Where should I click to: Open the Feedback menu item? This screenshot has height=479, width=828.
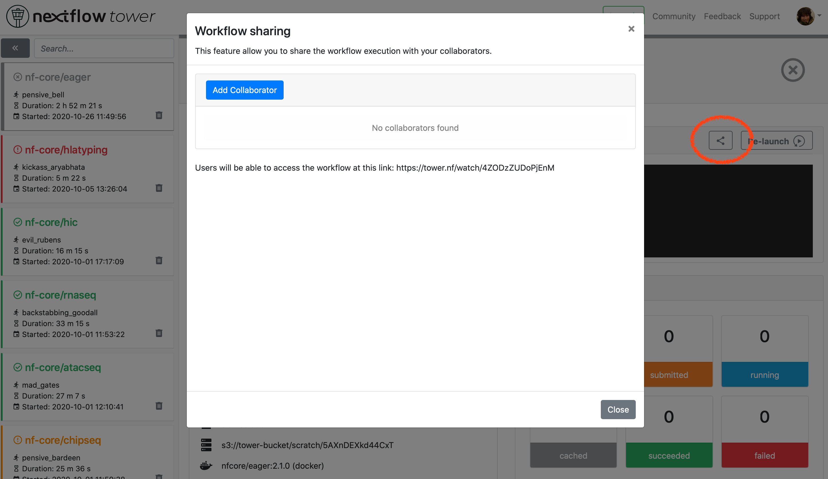[722, 16]
